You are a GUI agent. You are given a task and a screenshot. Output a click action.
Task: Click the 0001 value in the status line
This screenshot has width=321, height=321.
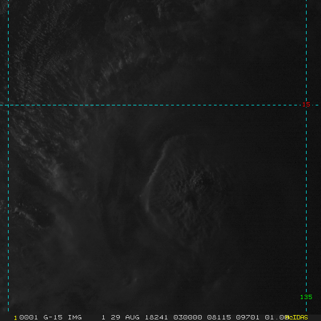coord(28,317)
